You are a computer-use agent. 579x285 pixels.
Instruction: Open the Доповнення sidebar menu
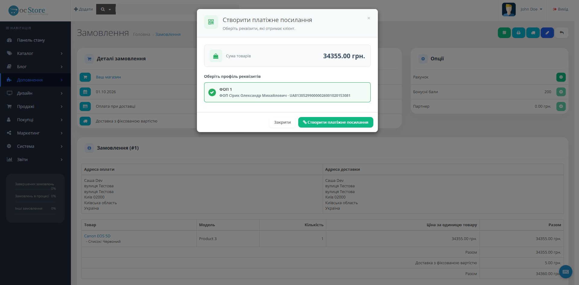click(x=35, y=80)
